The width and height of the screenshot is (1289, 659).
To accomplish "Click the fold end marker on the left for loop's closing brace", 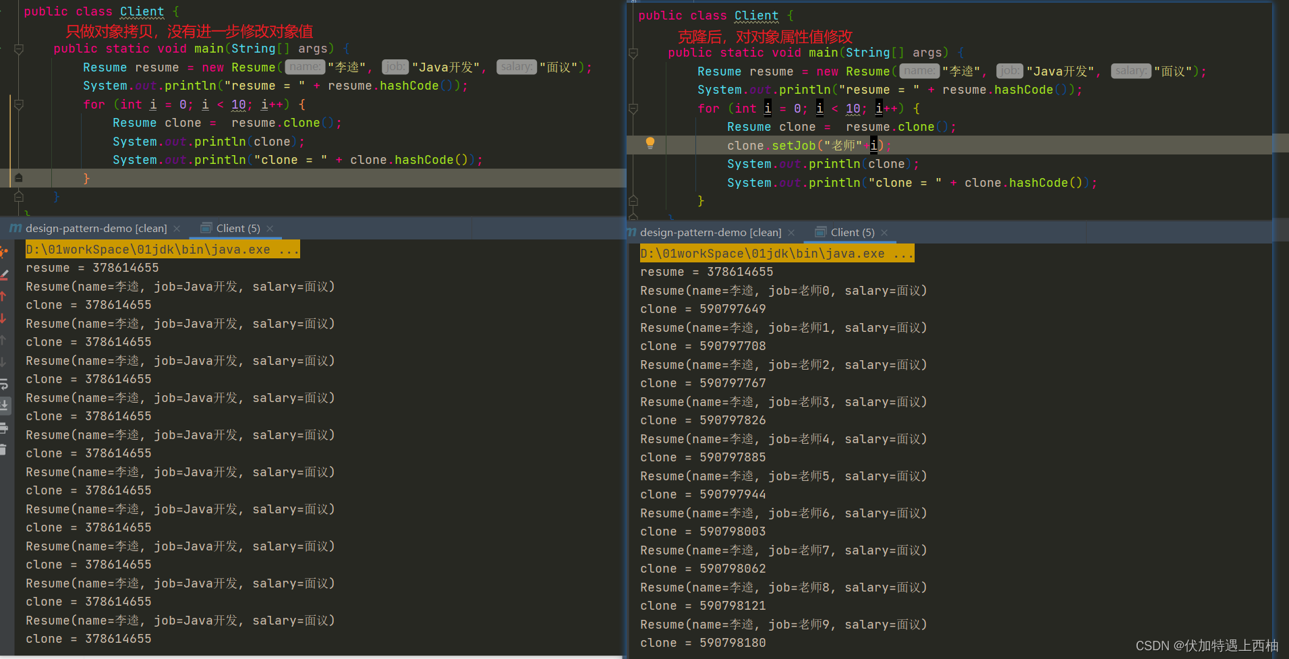I will click(19, 178).
